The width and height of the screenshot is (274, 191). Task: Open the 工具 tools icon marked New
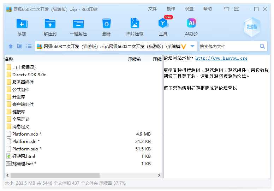point(163,23)
